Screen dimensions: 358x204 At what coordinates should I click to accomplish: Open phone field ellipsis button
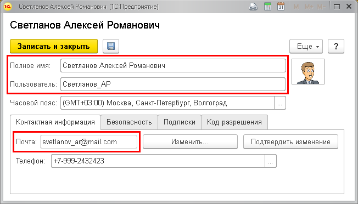tap(271, 161)
